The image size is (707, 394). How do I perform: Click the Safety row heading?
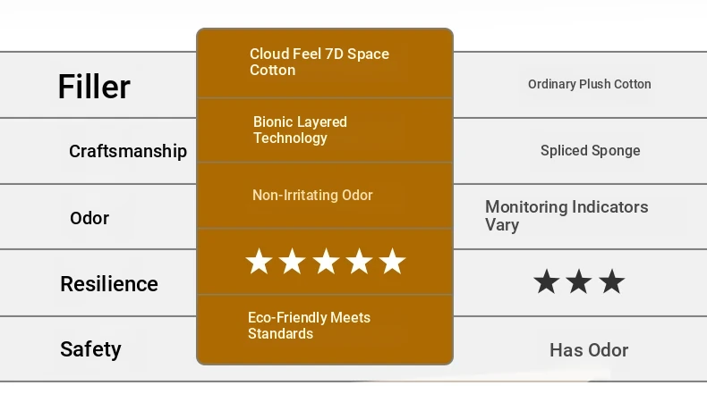(x=90, y=349)
